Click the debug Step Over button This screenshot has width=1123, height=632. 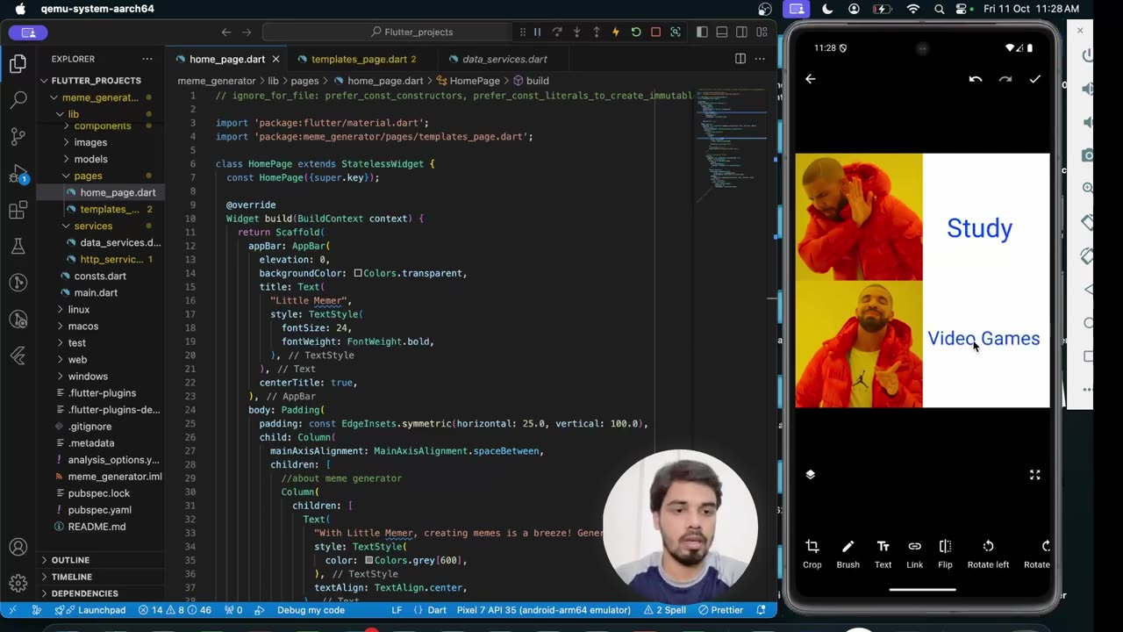(556, 32)
